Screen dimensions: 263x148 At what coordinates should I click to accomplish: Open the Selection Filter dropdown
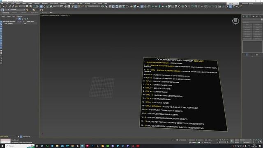pyautogui.click(x=22, y=7)
